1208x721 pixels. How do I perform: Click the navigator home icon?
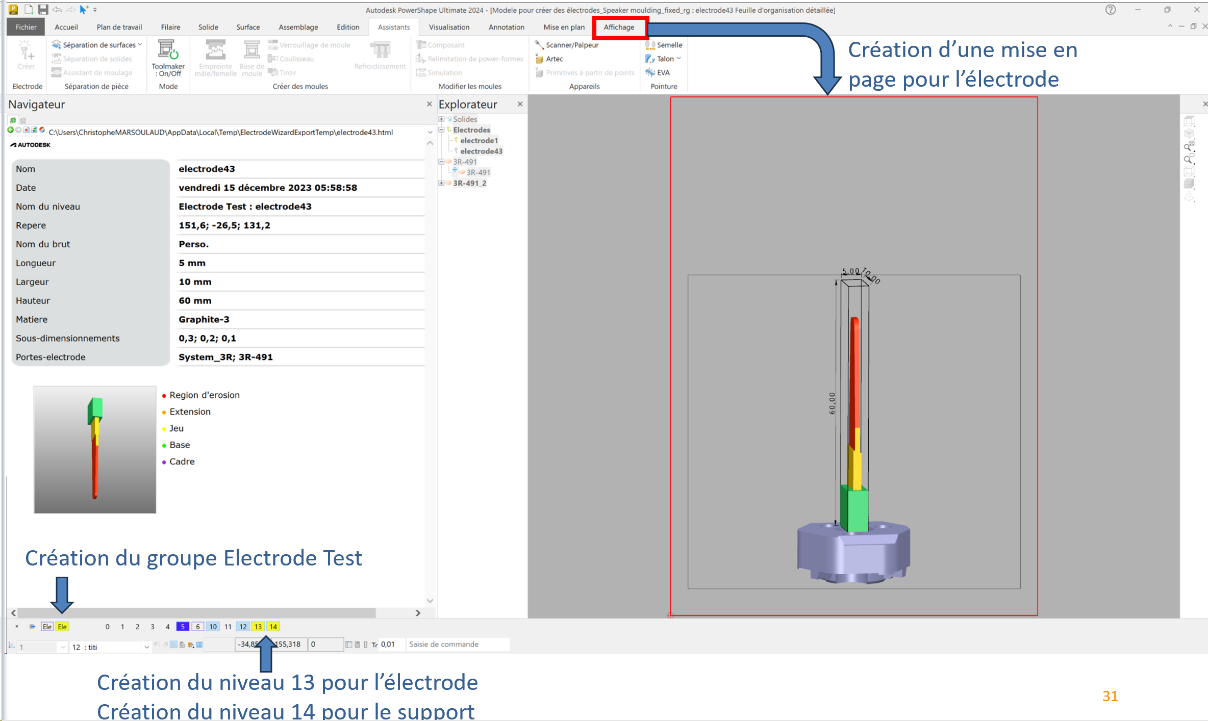coord(42,130)
